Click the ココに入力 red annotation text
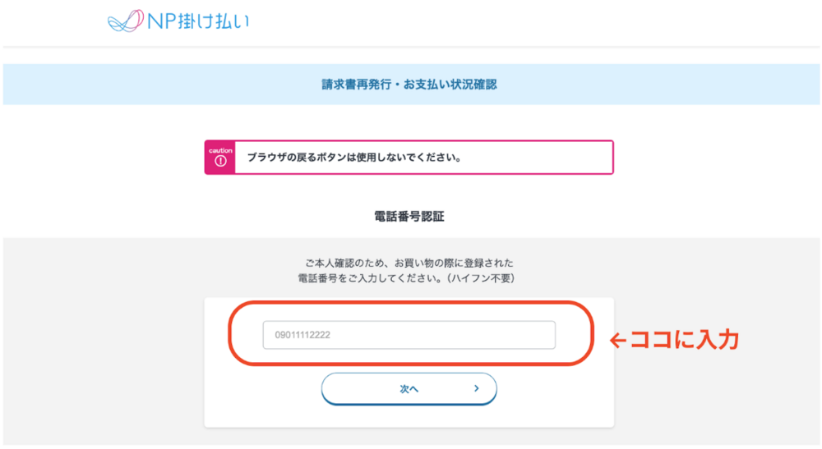This screenshot has height=449, width=822. pyautogui.click(x=684, y=340)
